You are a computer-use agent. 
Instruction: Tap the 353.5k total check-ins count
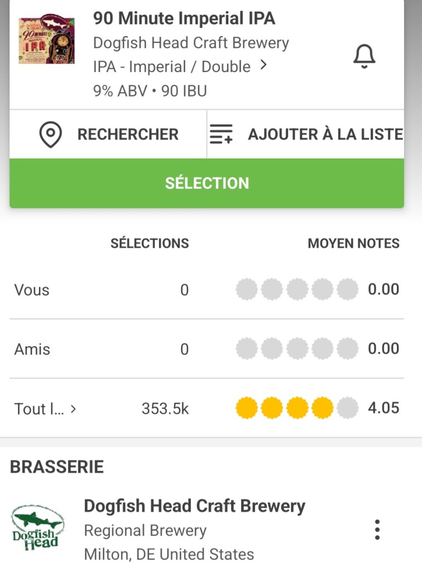[165, 409]
